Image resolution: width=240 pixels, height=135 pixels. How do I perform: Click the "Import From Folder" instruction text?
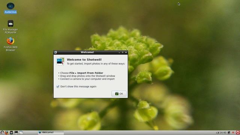click(90, 73)
